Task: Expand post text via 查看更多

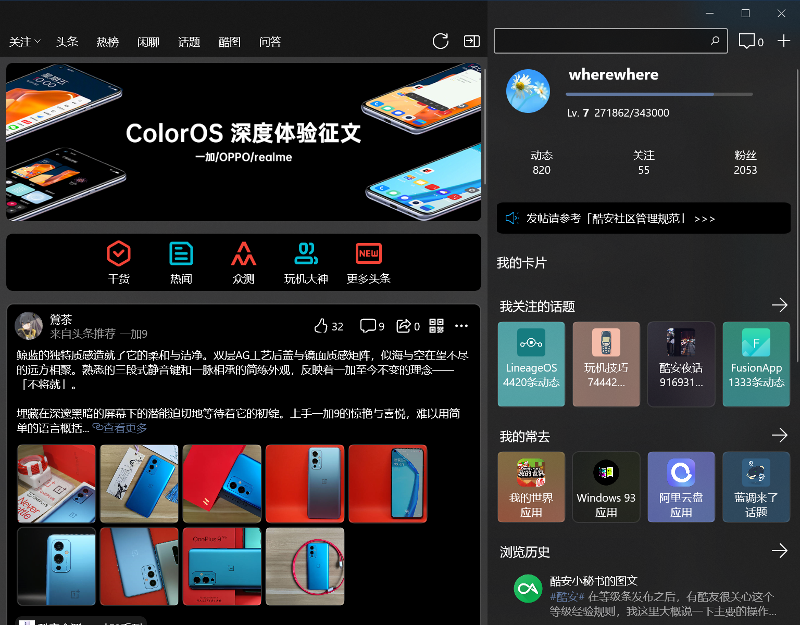Action: click(120, 428)
